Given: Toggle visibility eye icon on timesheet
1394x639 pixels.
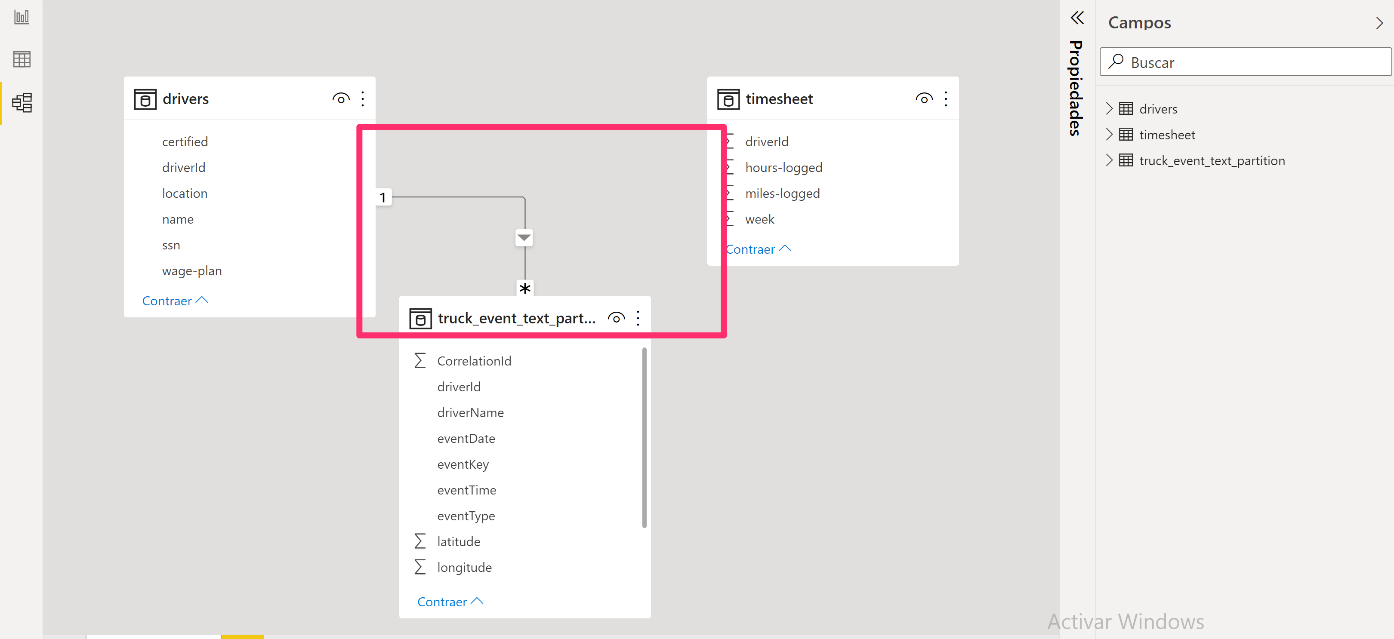Looking at the screenshot, I should (x=922, y=98).
